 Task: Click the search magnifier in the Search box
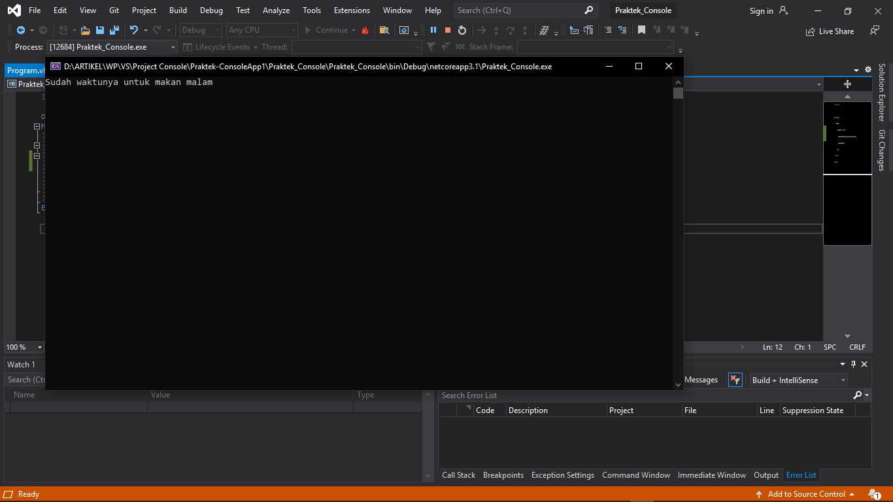pyautogui.click(x=588, y=10)
